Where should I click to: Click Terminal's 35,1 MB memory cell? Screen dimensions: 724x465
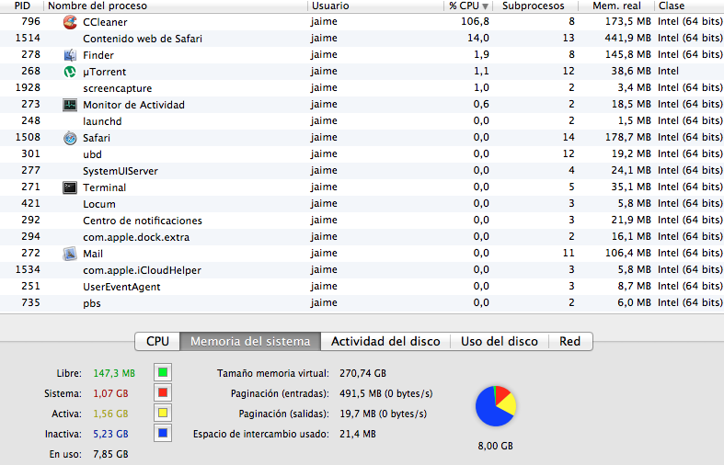pos(631,187)
